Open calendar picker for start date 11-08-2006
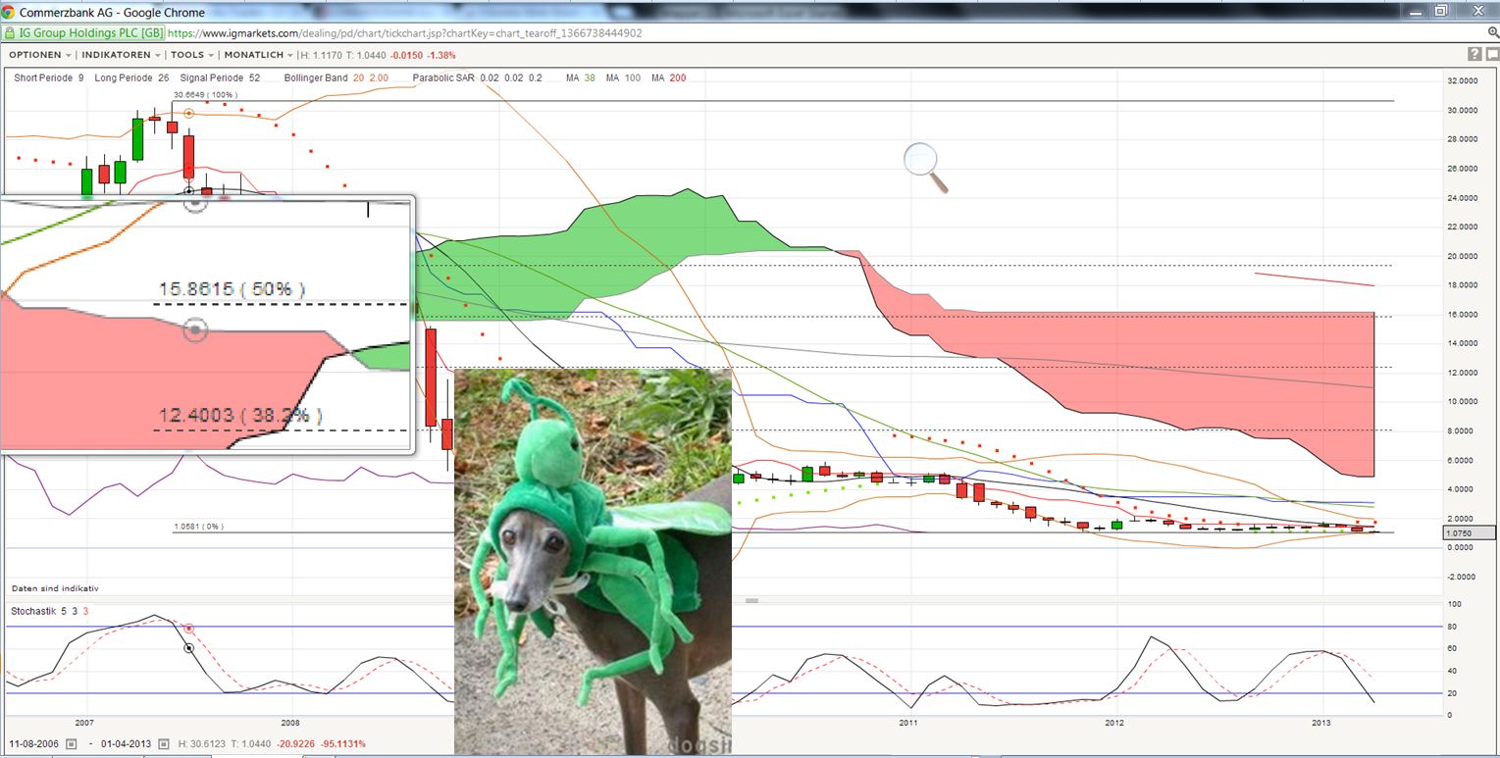1500x758 pixels. pyautogui.click(x=72, y=743)
